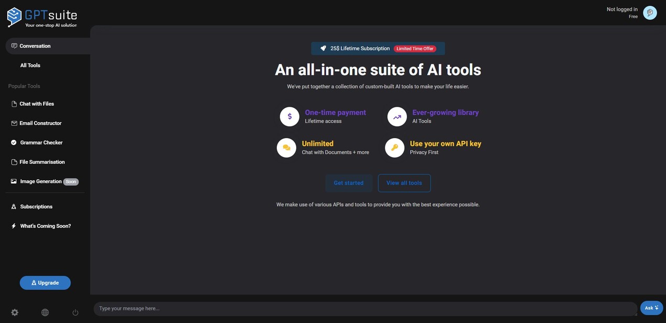The height and width of the screenshot is (323, 666).
Task: Click the settings gear icon in sidebar
Action: click(15, 313)
